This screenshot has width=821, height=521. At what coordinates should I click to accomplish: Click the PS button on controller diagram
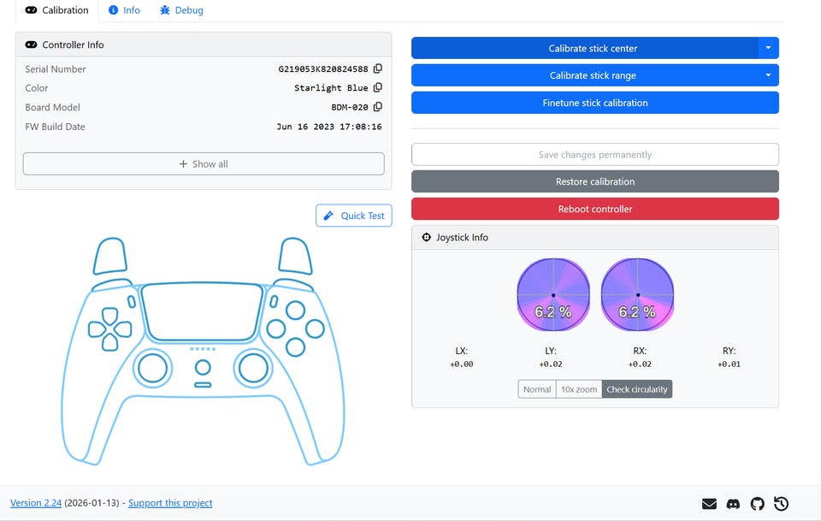tap(203, 368)
